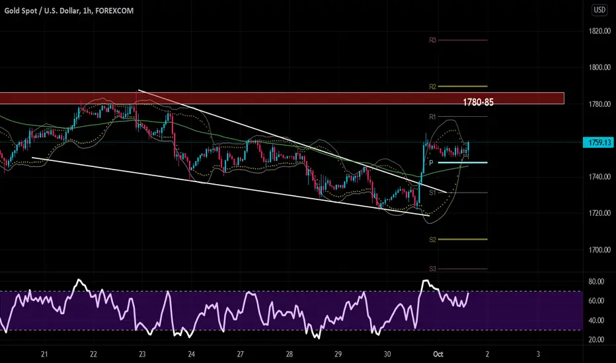Select the yellow R2 pivot line

point(463,86)
